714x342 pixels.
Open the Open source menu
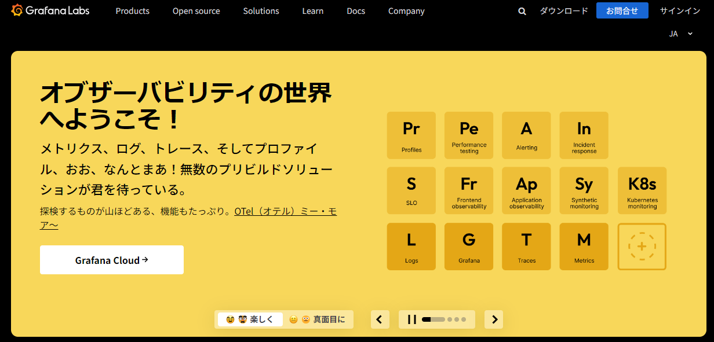(x=196, y=11)
